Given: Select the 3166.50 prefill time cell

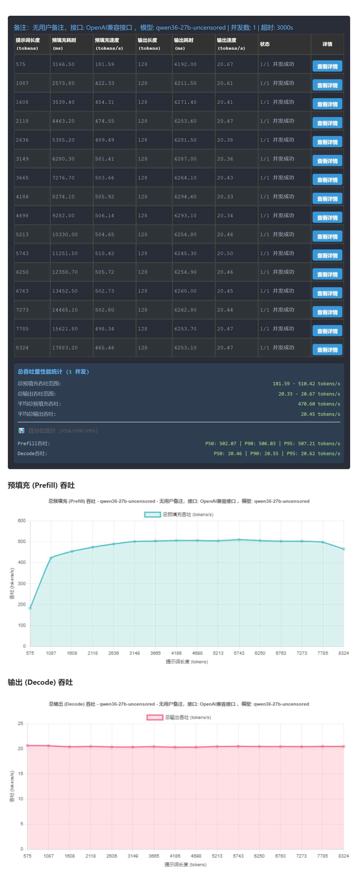Looking at the screenshot, I should pyautogui.click(x=72, y=64).
